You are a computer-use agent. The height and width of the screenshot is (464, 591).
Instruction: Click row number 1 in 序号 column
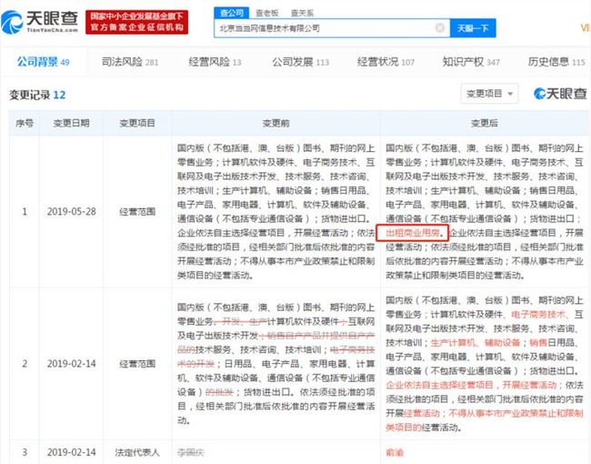[x=25, y=212]
